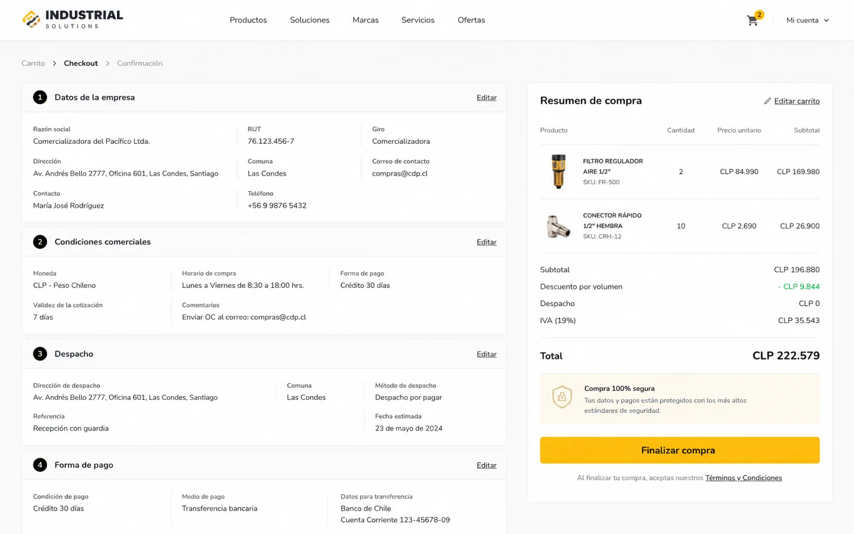This screenshot has height=534, width=854.
Task: Open the Marcas menu
Action: click(366, 20)
